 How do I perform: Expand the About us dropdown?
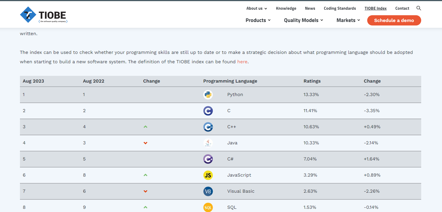[x=257, y=8]
